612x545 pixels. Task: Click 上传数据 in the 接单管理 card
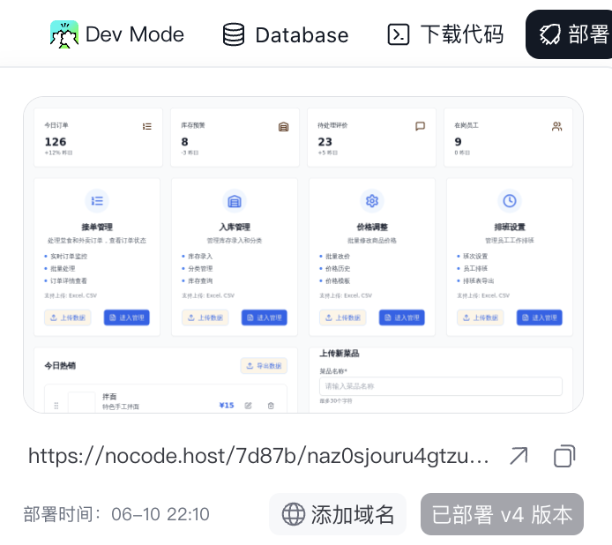(68, 317)
